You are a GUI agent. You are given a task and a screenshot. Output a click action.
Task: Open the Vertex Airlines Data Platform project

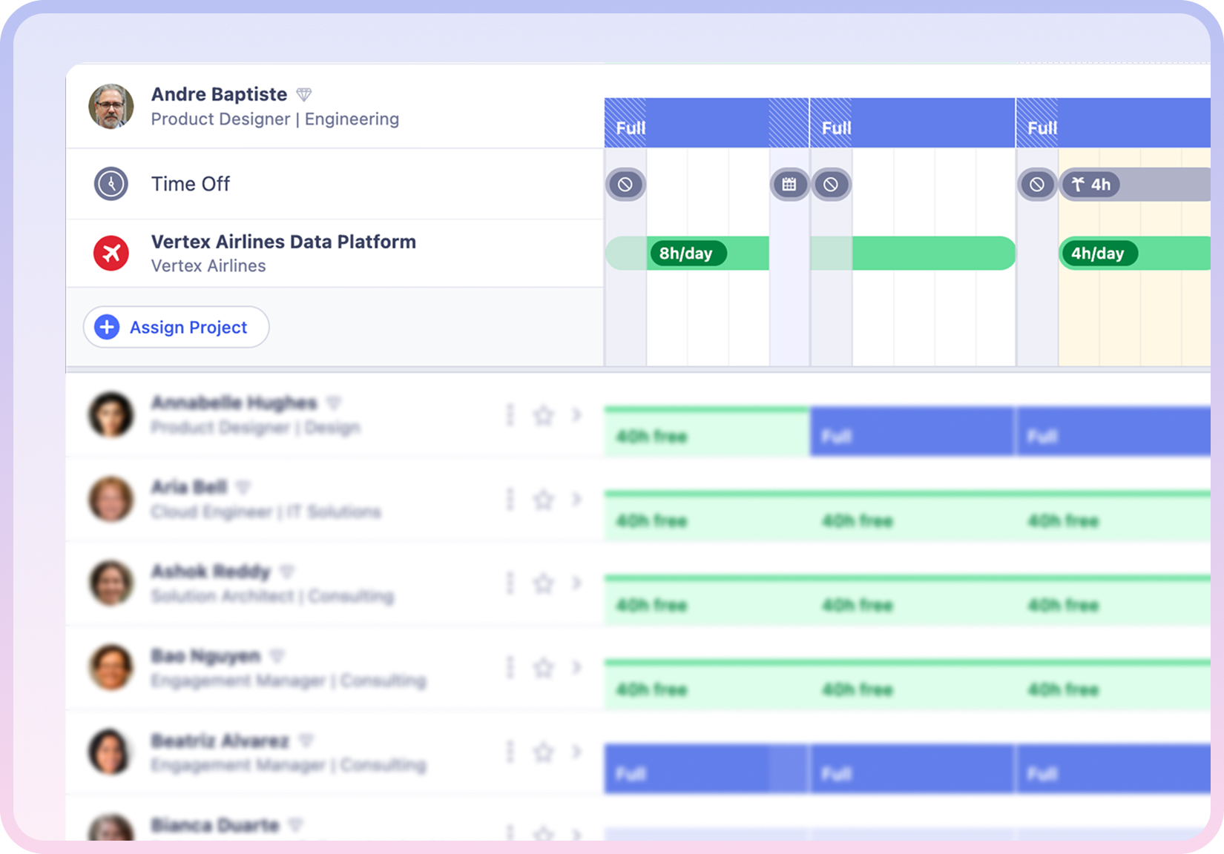point(283,242)
